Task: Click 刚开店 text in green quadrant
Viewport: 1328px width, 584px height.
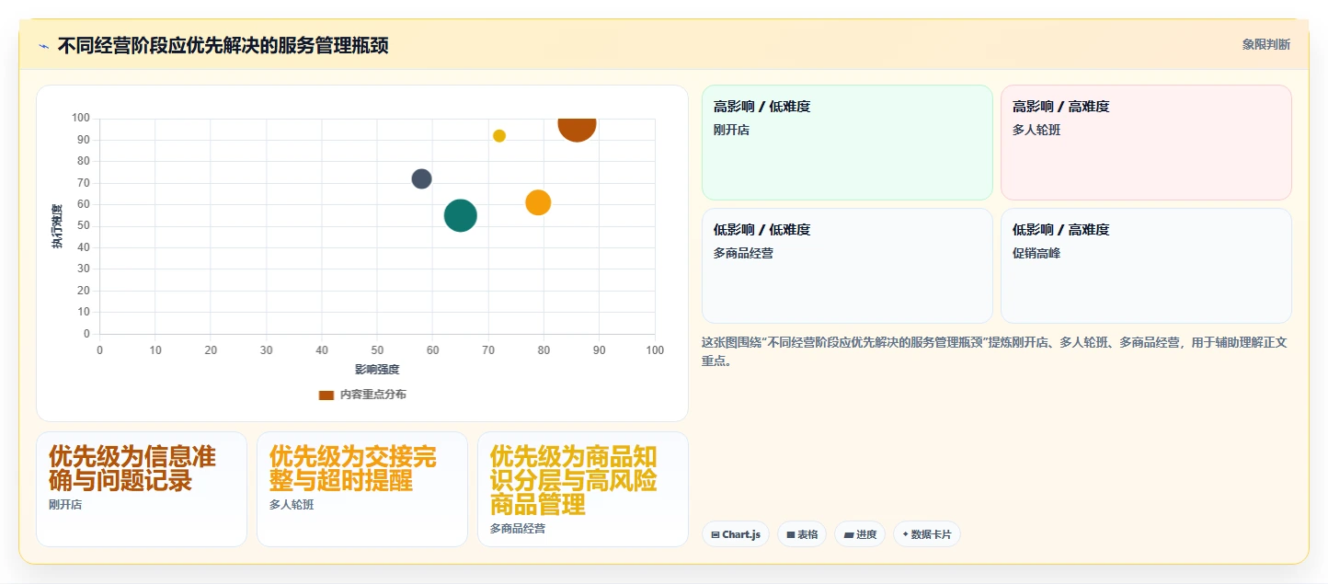Action: 731,130
